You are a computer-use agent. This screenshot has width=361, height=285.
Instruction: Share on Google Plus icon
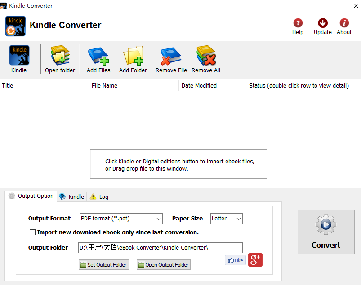click(x=255, y=260)
